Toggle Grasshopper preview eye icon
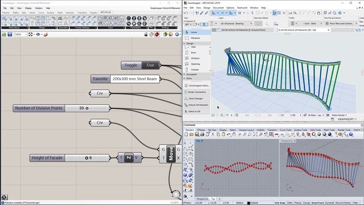 38,34
